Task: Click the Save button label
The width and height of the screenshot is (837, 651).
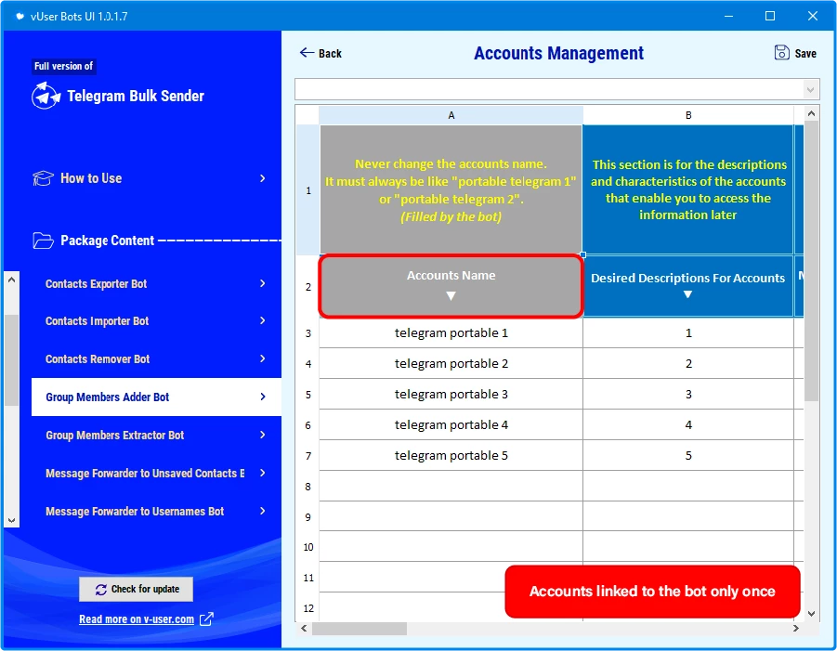Action: [x=805, y=53]
